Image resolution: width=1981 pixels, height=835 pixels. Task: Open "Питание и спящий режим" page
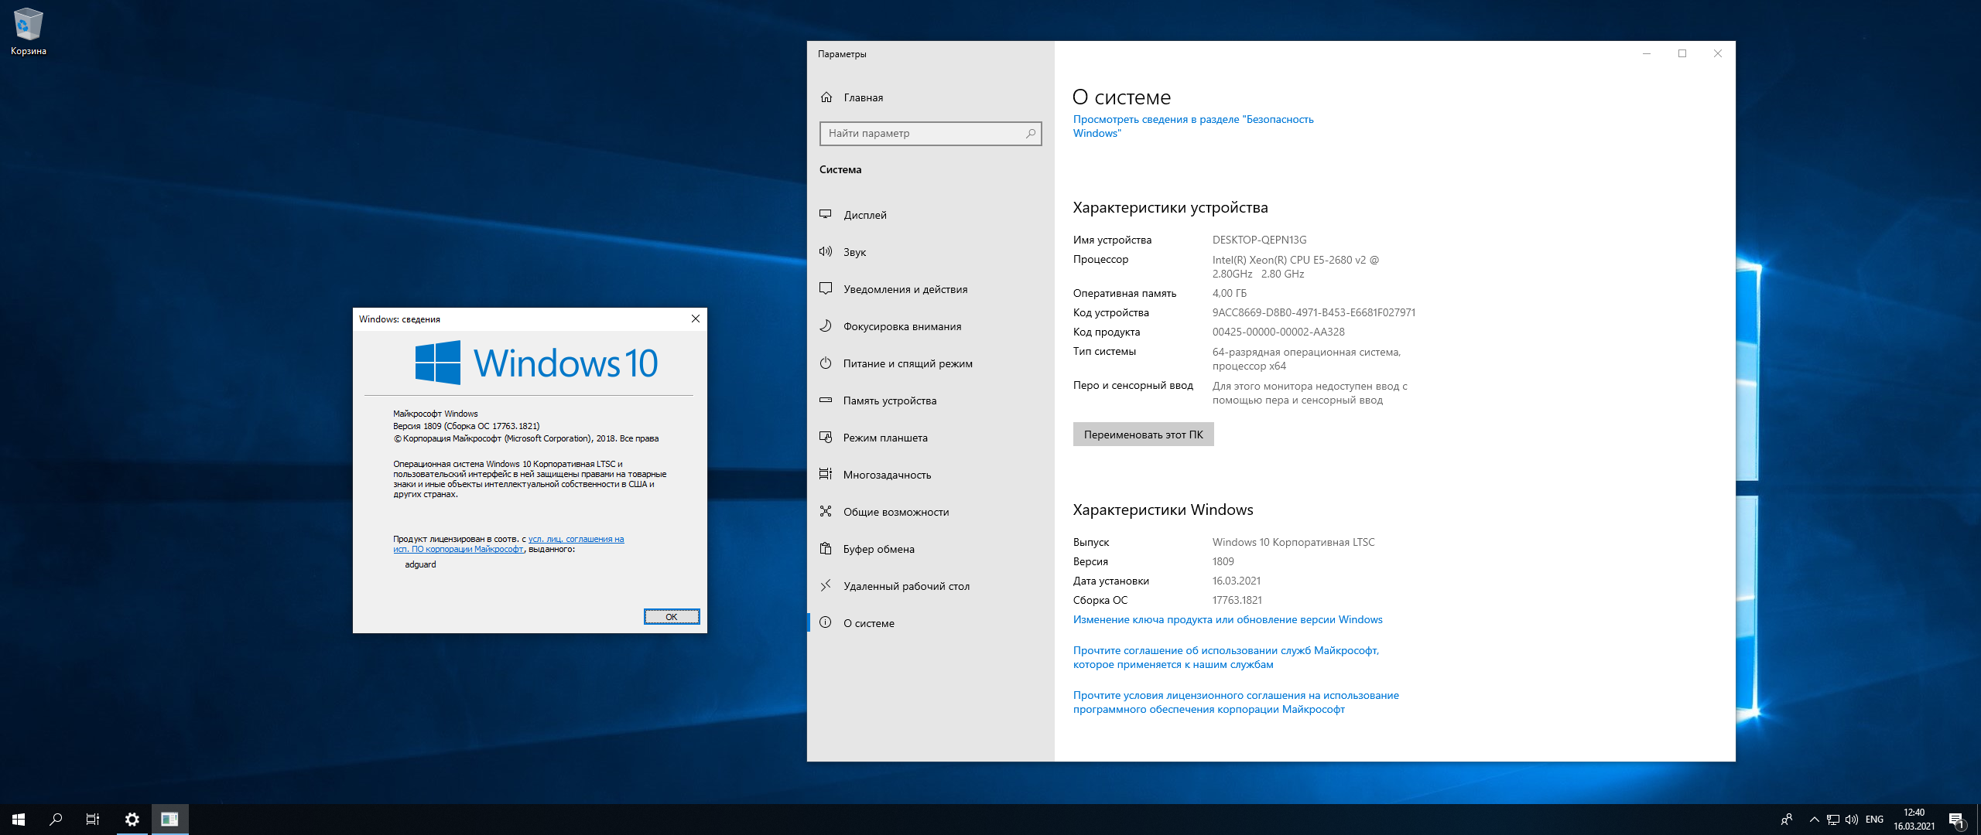(x=908, y=363)
